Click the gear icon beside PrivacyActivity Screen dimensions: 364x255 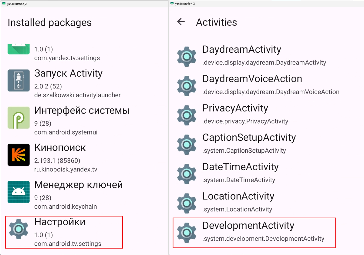(187, 115)
